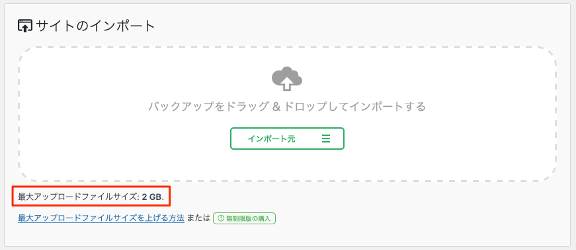This screenshot has width=576, height=250.
Task: Click the サイトのインポート heading text
Action: pos(95,26)
